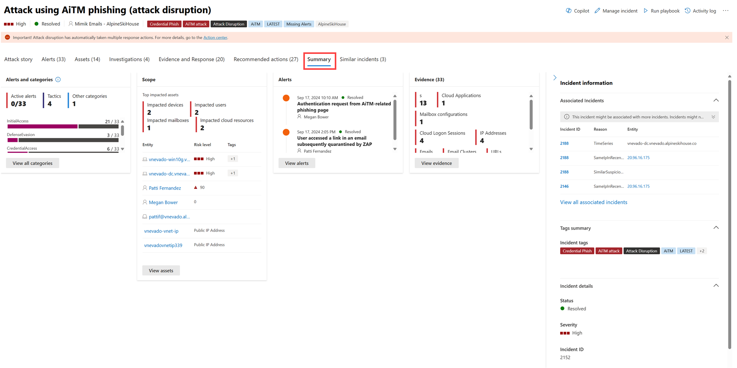Open the Recommended actions tab
Viewport: 737px width, 368px height.
pyautogui.click(x=266, y=59)
